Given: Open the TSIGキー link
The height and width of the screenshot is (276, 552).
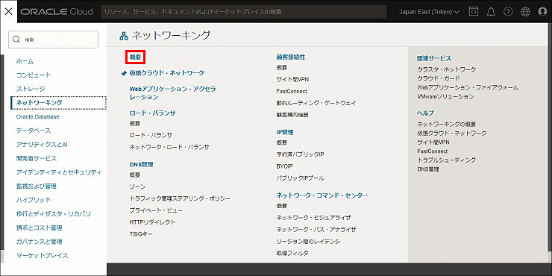Looking at the screenshot, I should pos(141,233).
